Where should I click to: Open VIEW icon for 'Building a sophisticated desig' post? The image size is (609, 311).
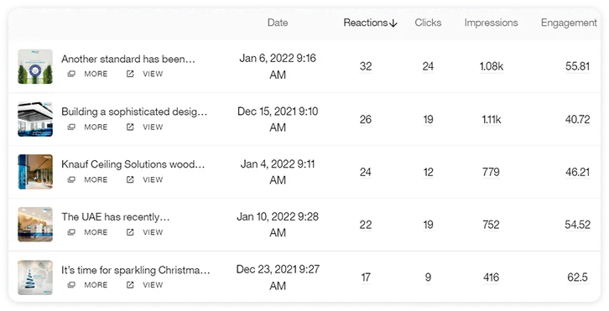130,127
